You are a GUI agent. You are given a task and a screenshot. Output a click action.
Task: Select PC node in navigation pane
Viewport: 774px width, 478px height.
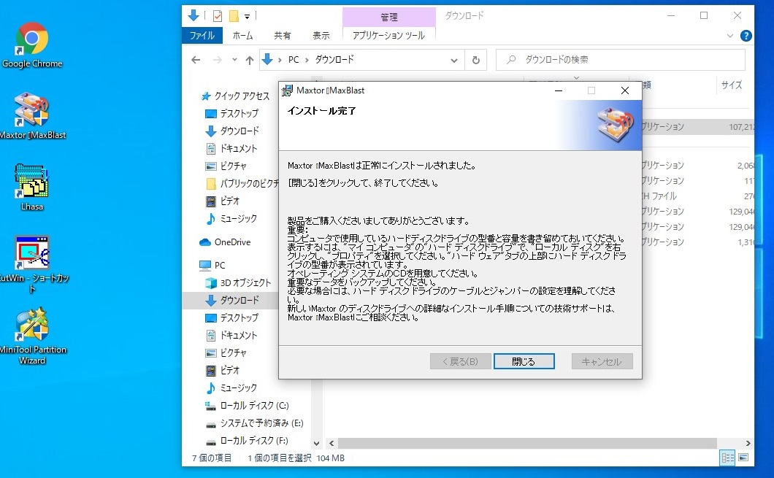[x=212, y=266]
